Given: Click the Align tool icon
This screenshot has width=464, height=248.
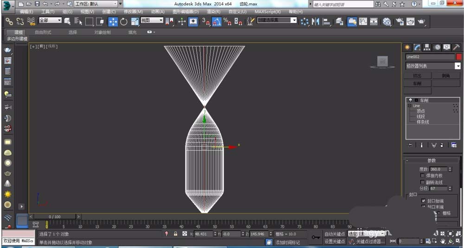Looking at the screenshot, I should (327, 21).
